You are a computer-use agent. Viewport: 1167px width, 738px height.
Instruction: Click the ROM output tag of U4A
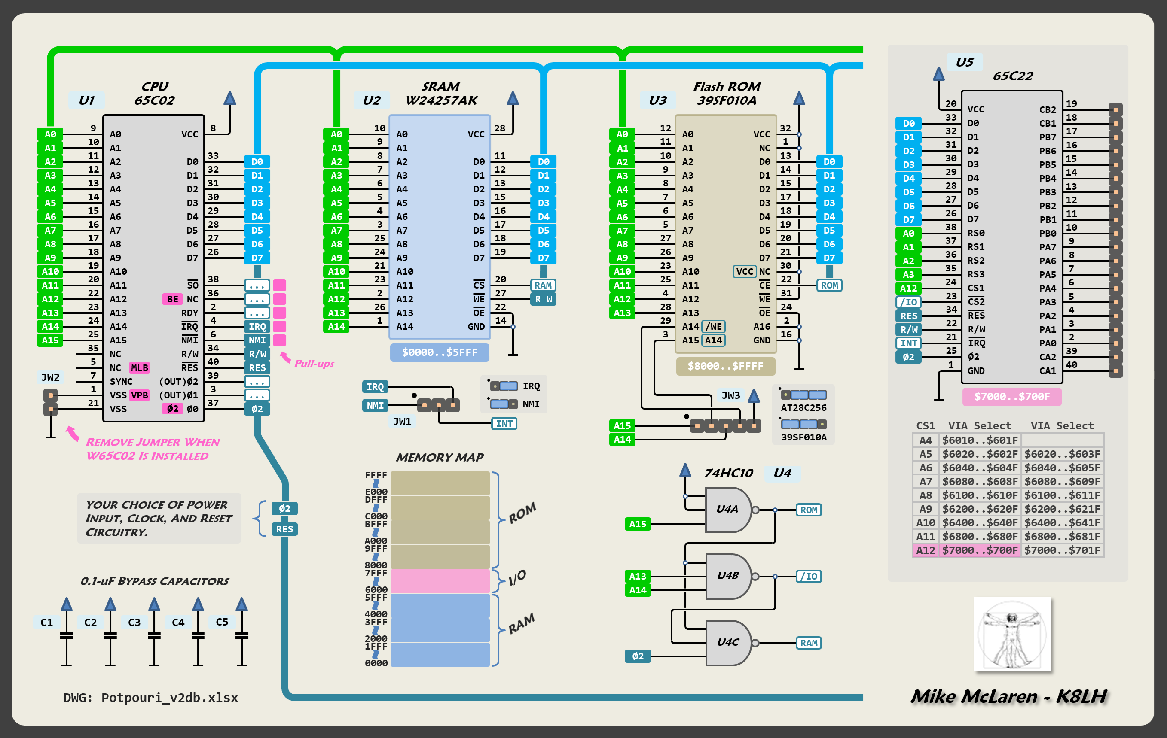(808, 510)
